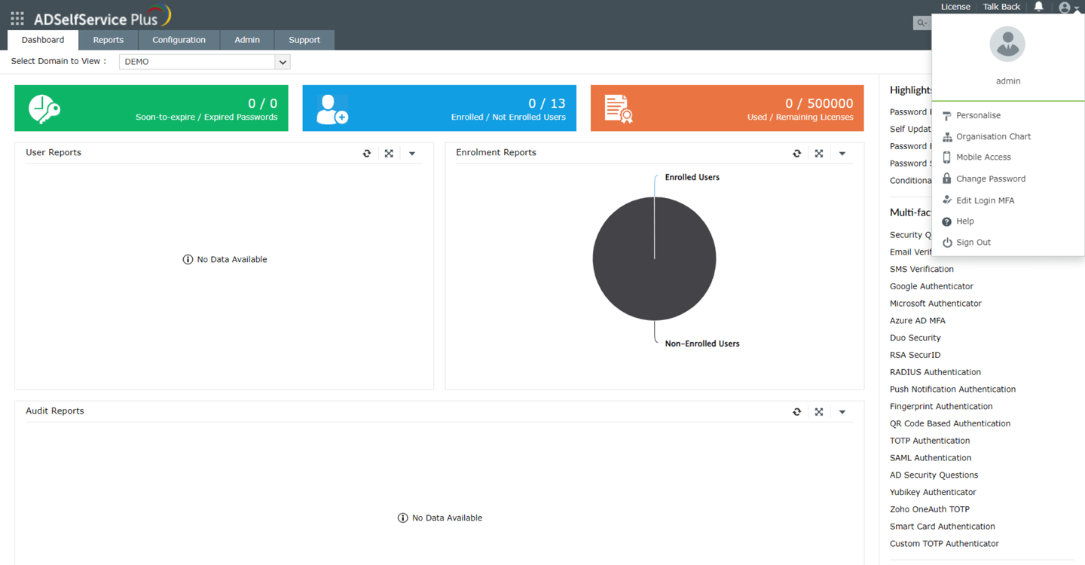Open User Reports panel dropdown arrow
The image size is (1085, 565).
coord(412,154)
